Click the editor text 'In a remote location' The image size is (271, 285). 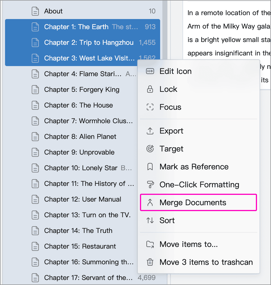click(x=219, y=13)
